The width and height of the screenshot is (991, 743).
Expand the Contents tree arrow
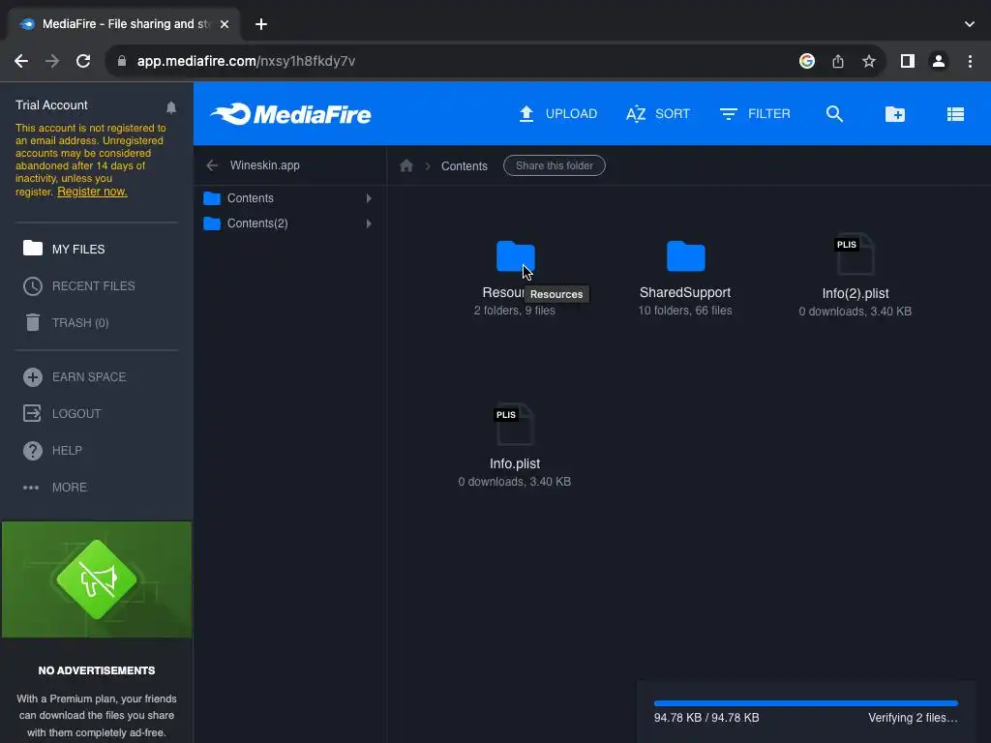pos(369,197)
